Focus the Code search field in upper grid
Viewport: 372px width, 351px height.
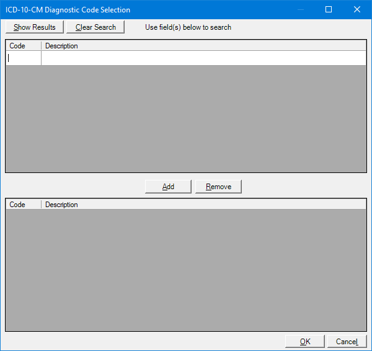coord(24,58)
